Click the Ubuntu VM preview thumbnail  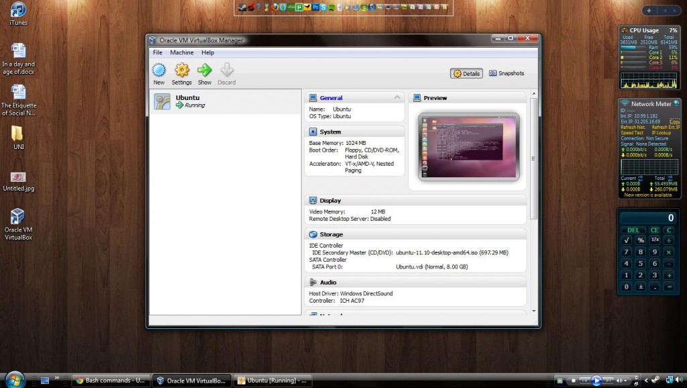click(468, 146)
